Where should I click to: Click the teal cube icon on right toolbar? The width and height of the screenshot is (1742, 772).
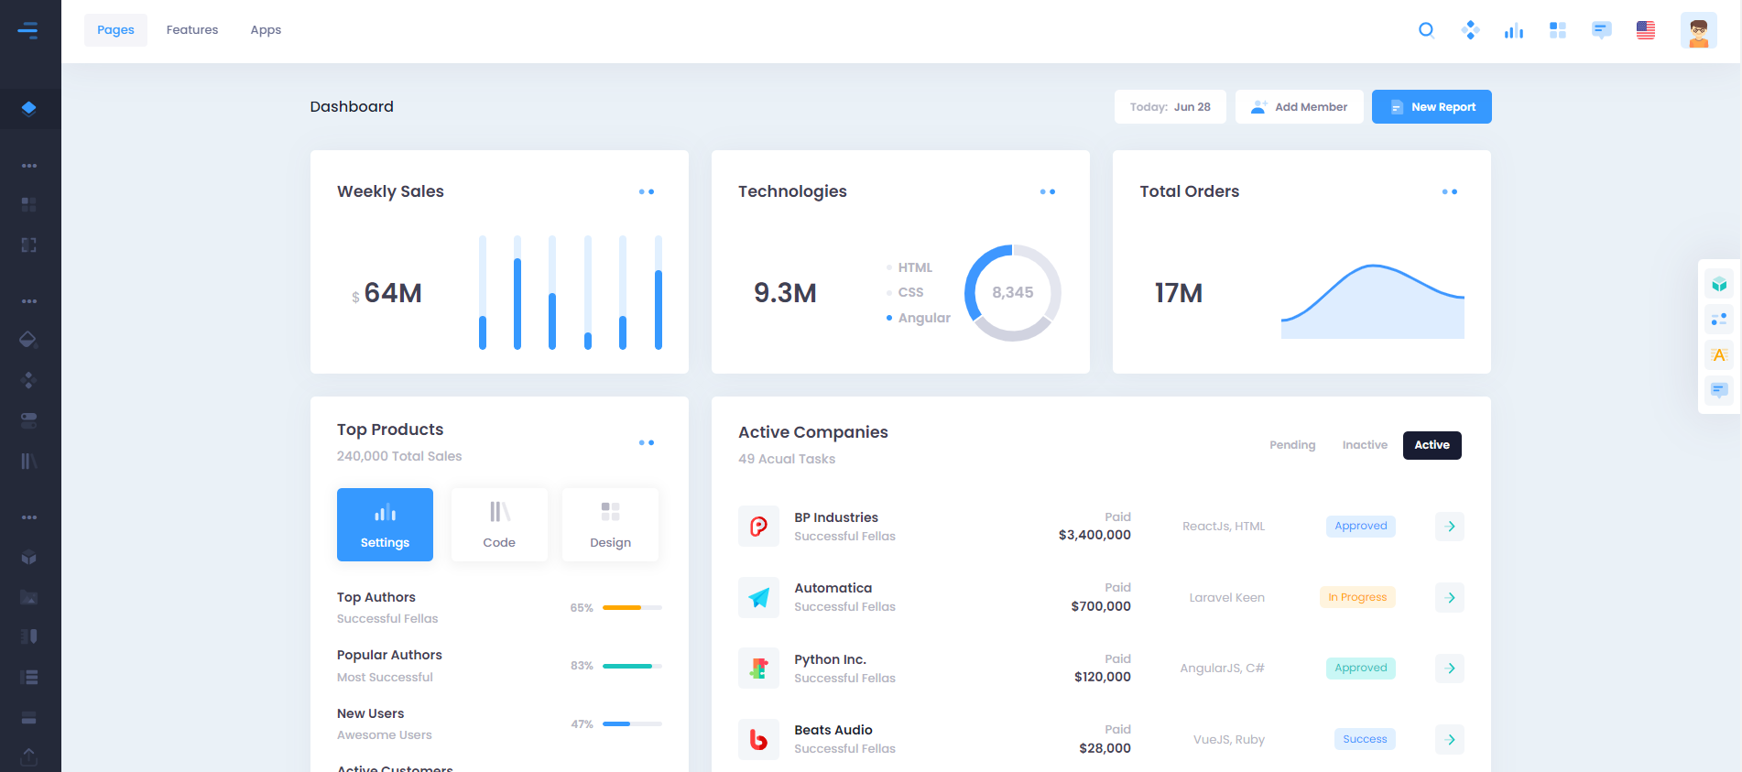pos(1719,284)
